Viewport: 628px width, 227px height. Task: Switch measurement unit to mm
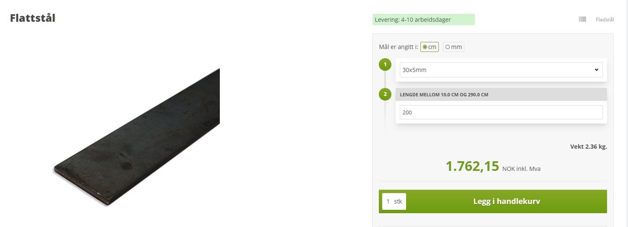coord(453,47)
